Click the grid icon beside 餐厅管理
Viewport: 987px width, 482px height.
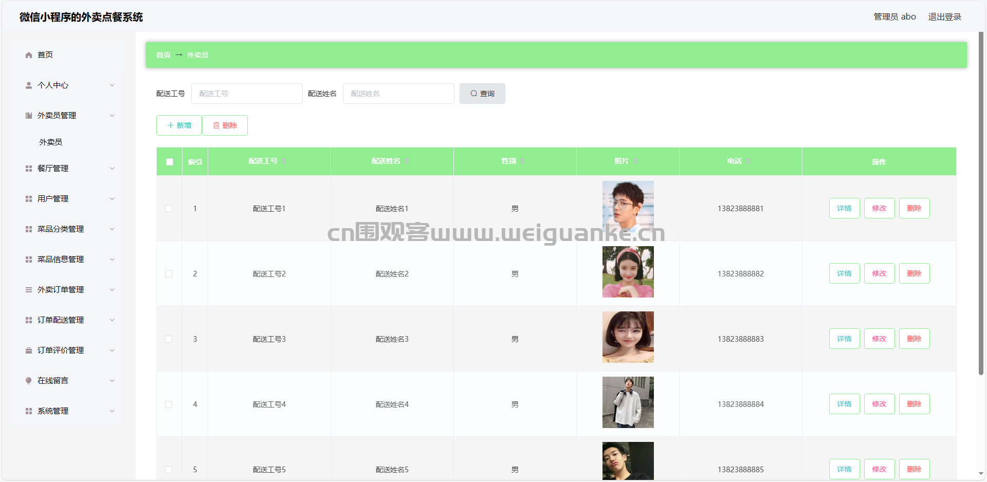pos(29,169)
